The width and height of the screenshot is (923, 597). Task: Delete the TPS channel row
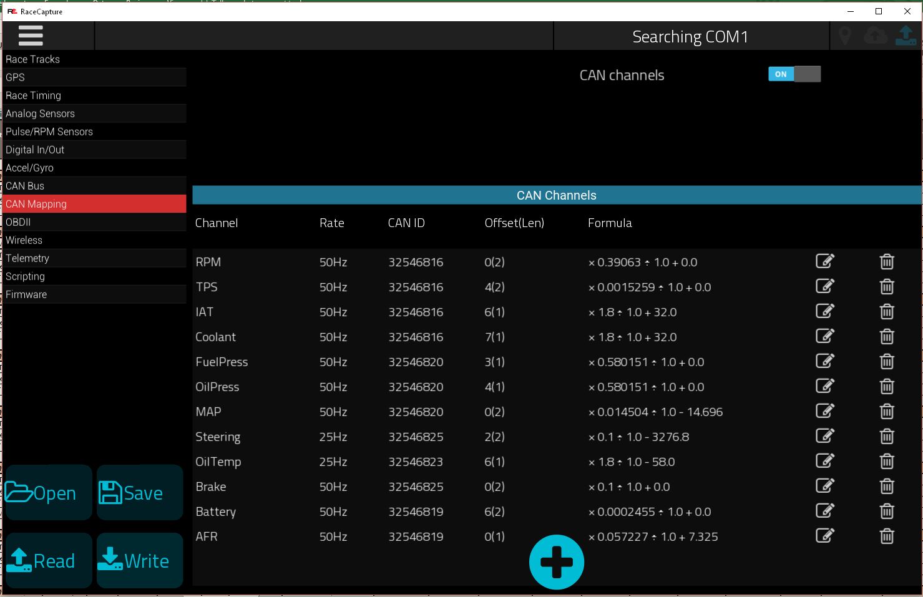tap(887, 287)
